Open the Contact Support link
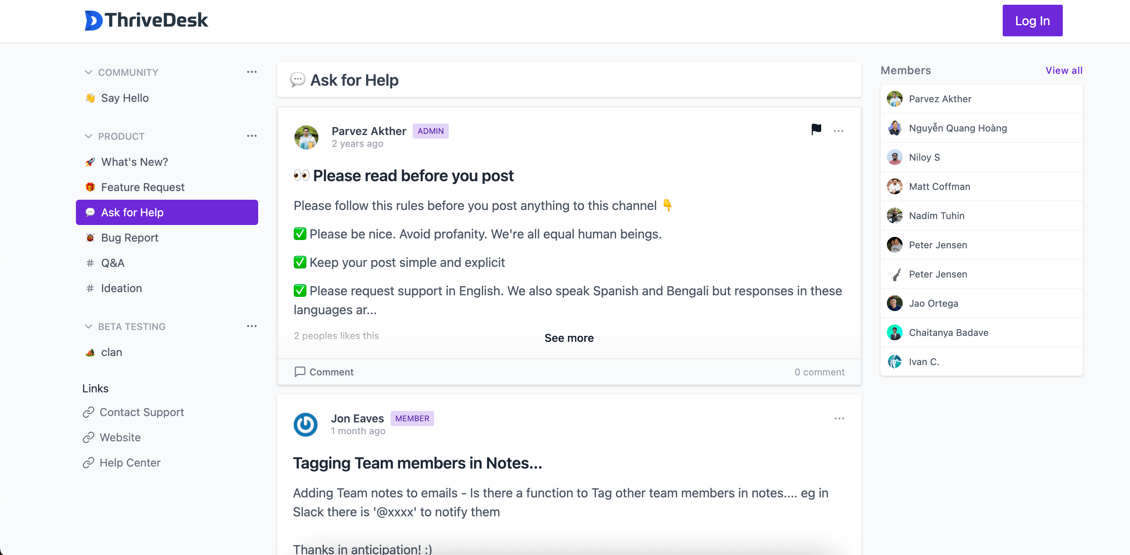The image size is (1130, 555). tap(133, 412)
